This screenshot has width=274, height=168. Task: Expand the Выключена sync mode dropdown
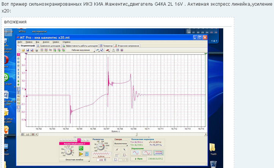click(x=121, y=143)
